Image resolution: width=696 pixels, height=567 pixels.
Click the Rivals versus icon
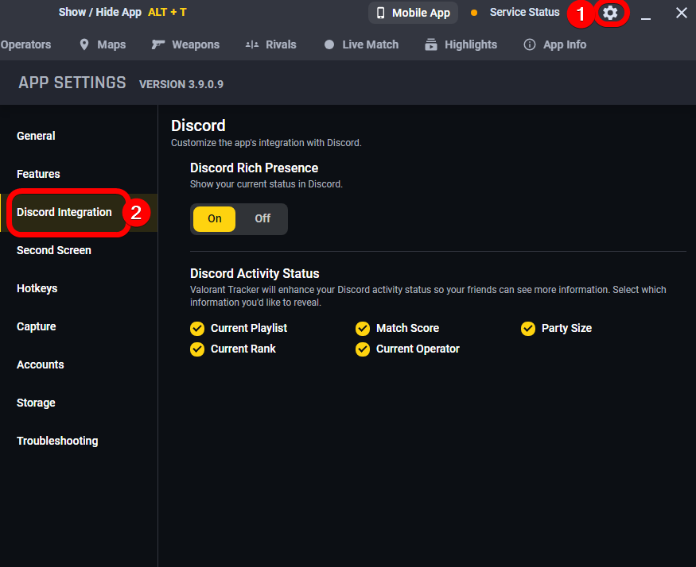pos(252,44)
